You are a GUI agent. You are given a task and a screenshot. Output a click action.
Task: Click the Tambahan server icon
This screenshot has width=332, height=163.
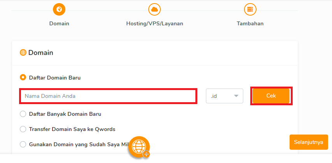pos(250,9)
